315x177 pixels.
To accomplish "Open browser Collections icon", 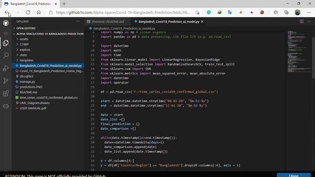I will pyautogui.click(x=286, y=12).
